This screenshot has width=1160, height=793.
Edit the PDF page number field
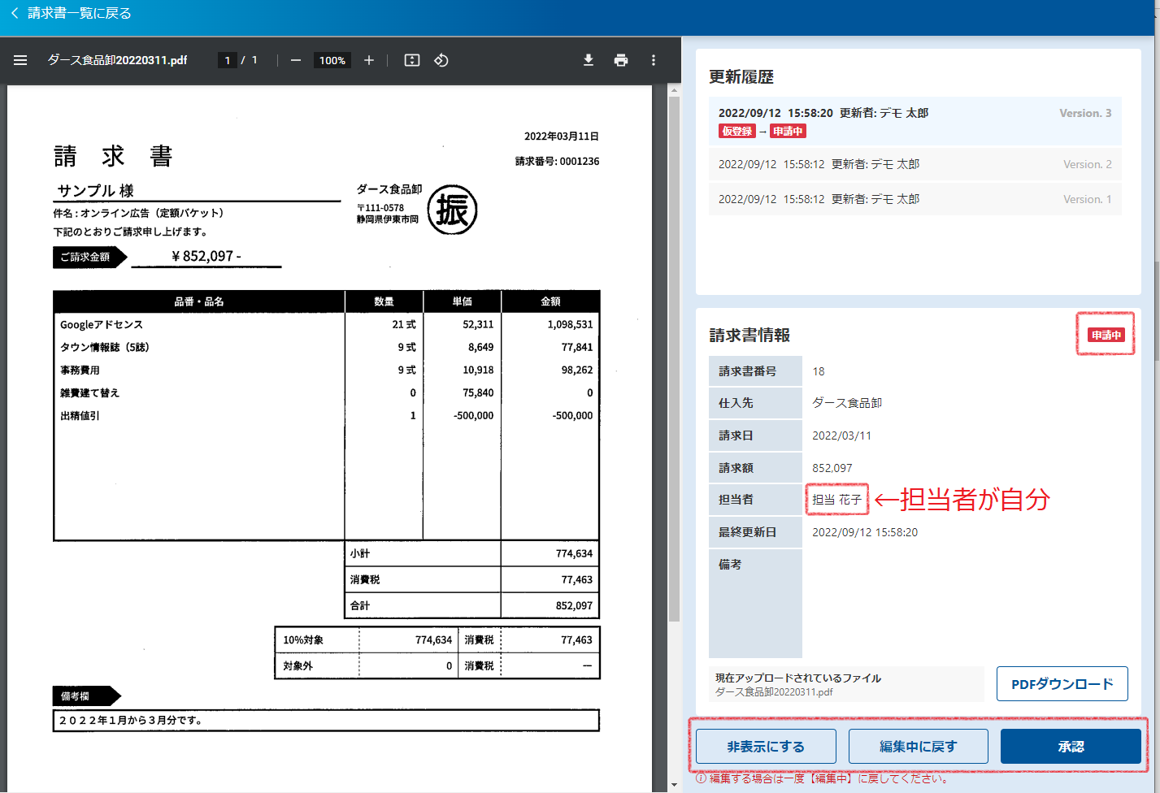click(228, 60)
